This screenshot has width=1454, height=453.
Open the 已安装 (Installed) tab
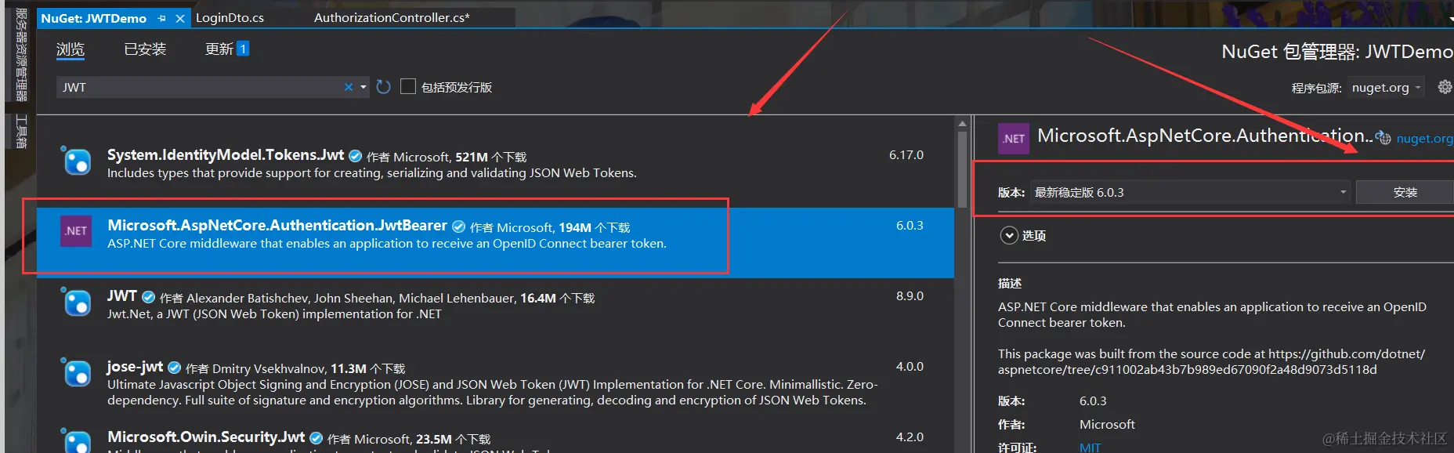tap(145, 49)
